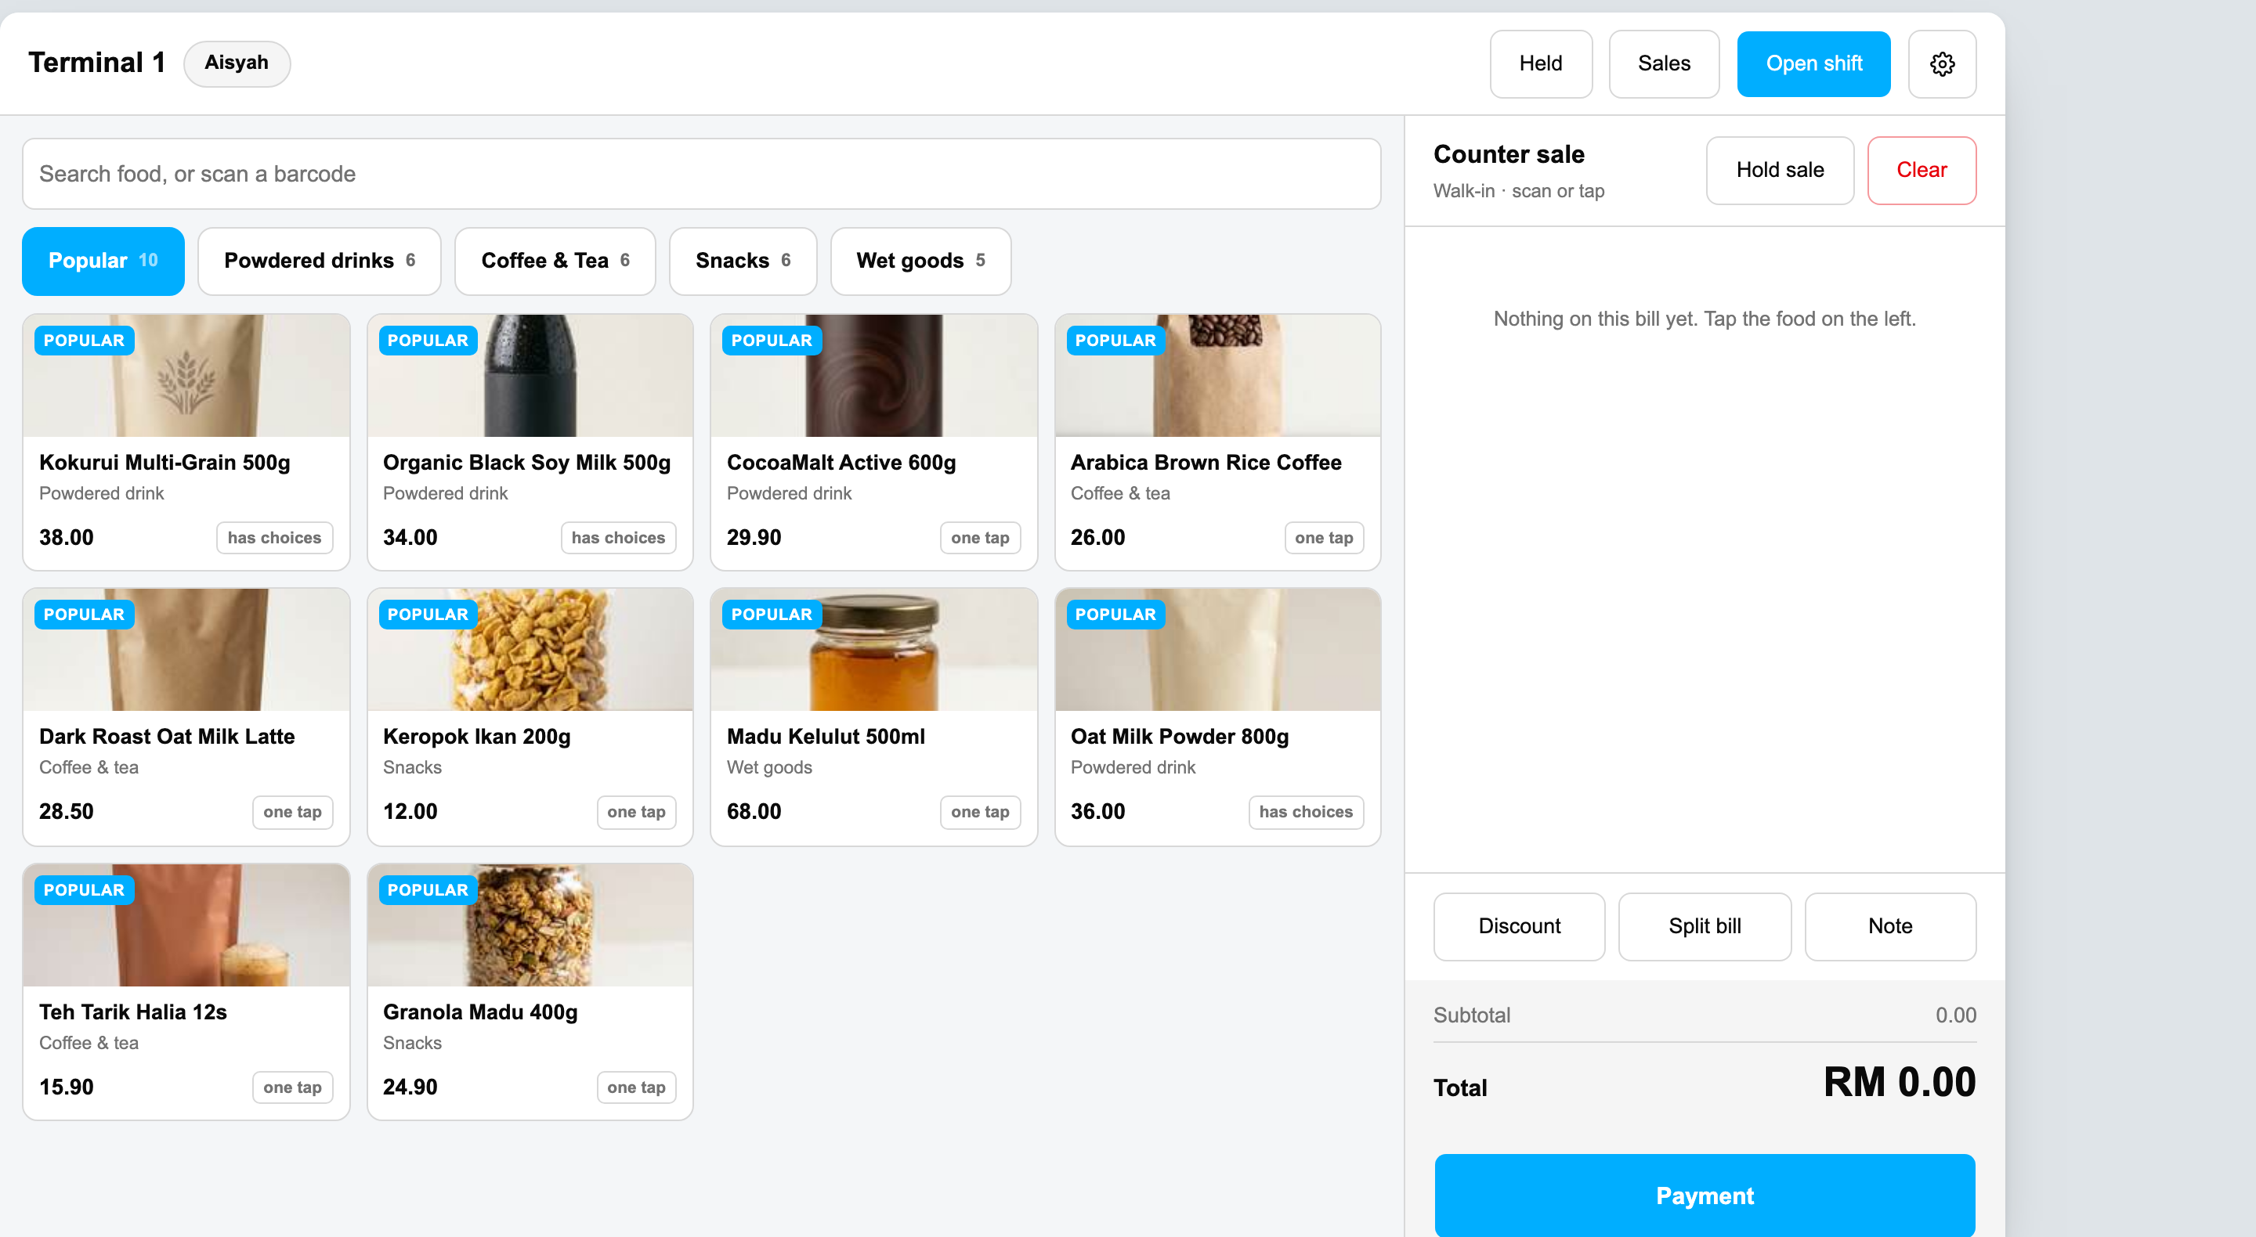Clear the current bill

(x=1922, y=170)
